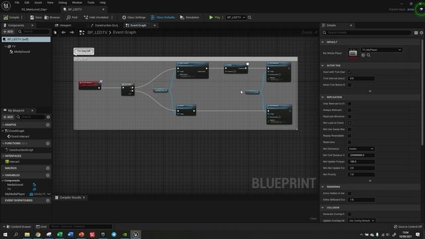This screenshot has height=239, width=425.
Task: Start Simulation mode
Action: 189,17
